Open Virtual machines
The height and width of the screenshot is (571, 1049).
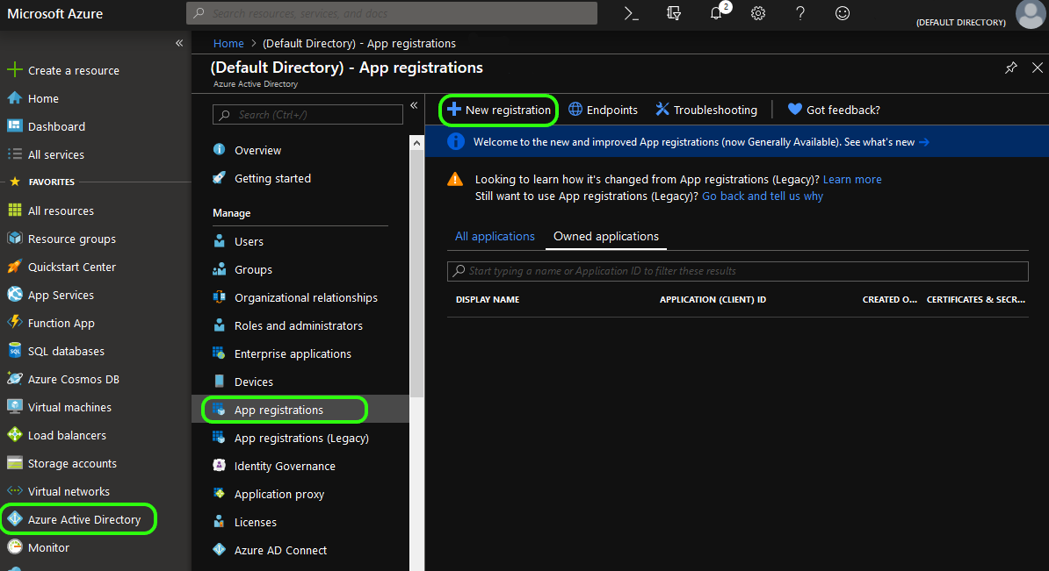(x=59, y=407)
